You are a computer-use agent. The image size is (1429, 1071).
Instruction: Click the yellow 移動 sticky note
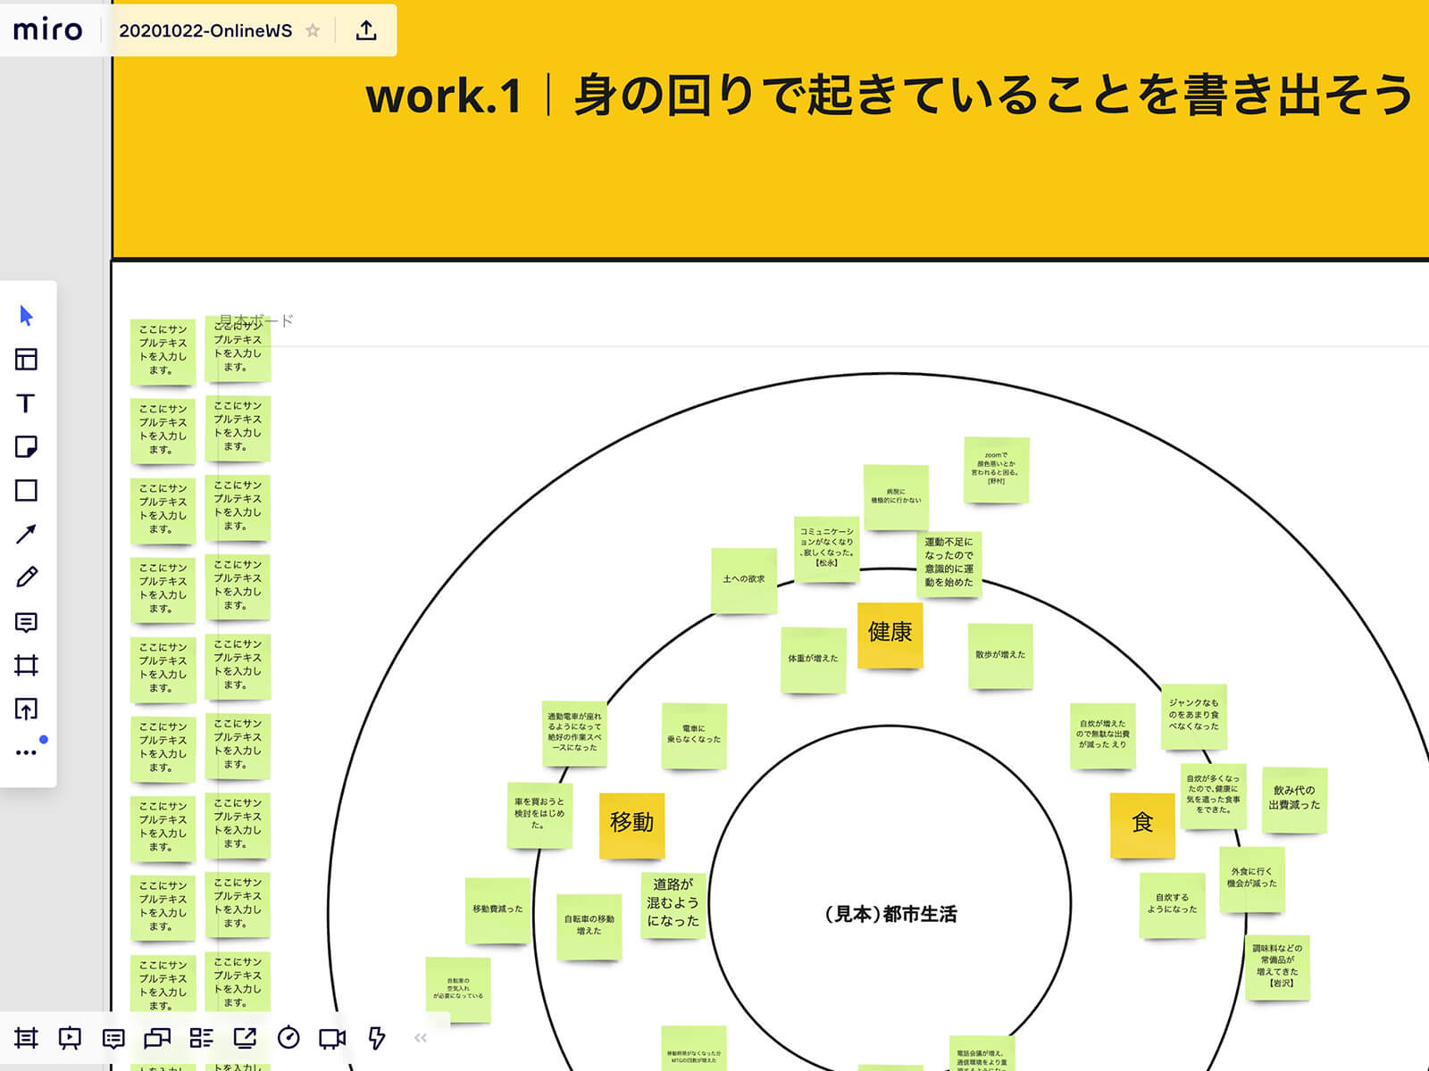tap(631, 825)
